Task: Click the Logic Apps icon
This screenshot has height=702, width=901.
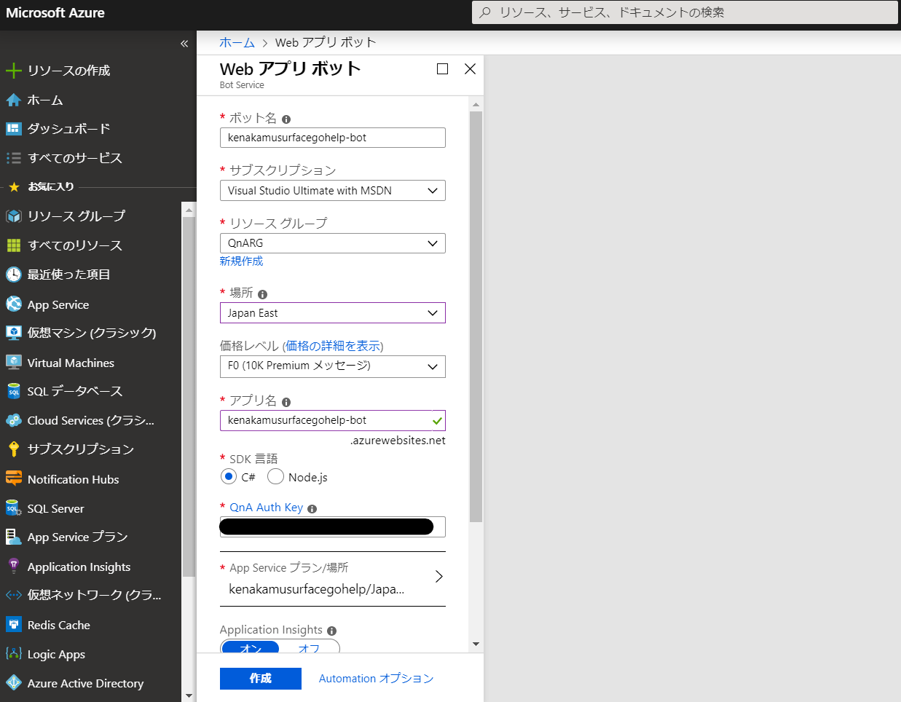Action: click(x=13, y=654)
